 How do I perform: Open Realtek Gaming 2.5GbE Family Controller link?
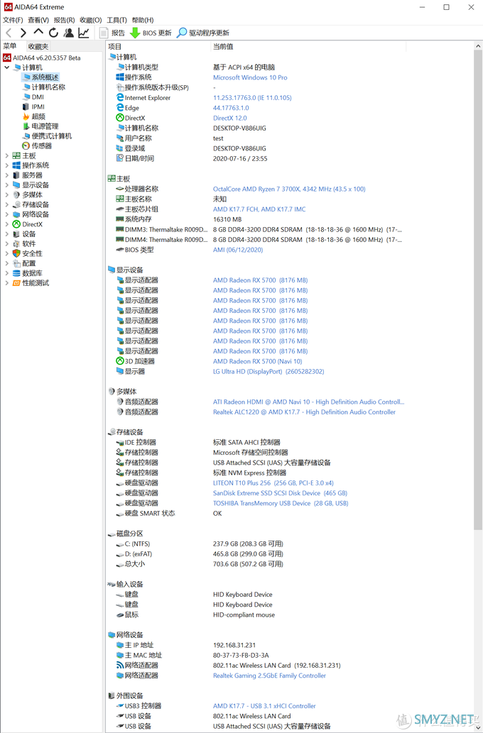[x=270, y=676]
